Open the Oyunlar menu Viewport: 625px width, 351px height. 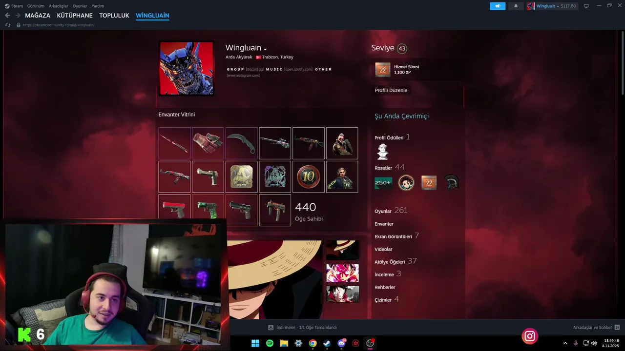tap(80, 6)
